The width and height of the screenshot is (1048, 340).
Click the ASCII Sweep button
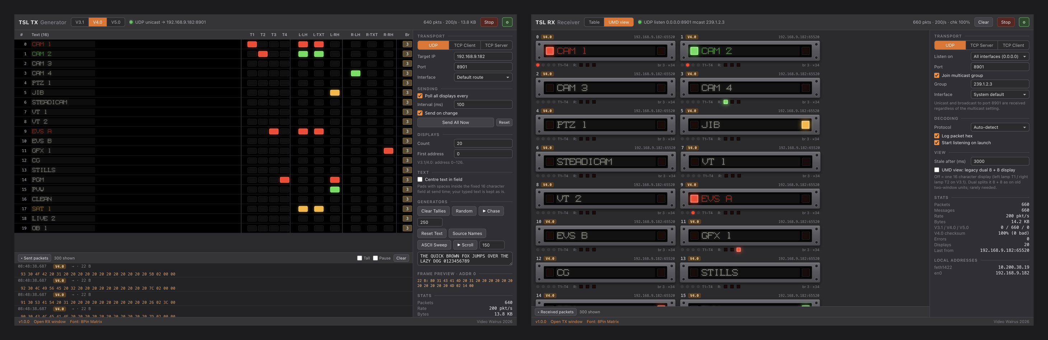point(434,245)
